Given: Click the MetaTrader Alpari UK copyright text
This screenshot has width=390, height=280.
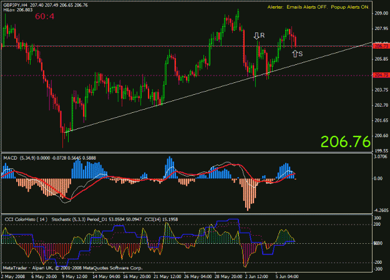Looking at the screenshot, I should click(x=72, y=268).
